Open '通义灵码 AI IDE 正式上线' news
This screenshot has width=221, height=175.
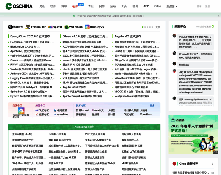pos(76,65)
